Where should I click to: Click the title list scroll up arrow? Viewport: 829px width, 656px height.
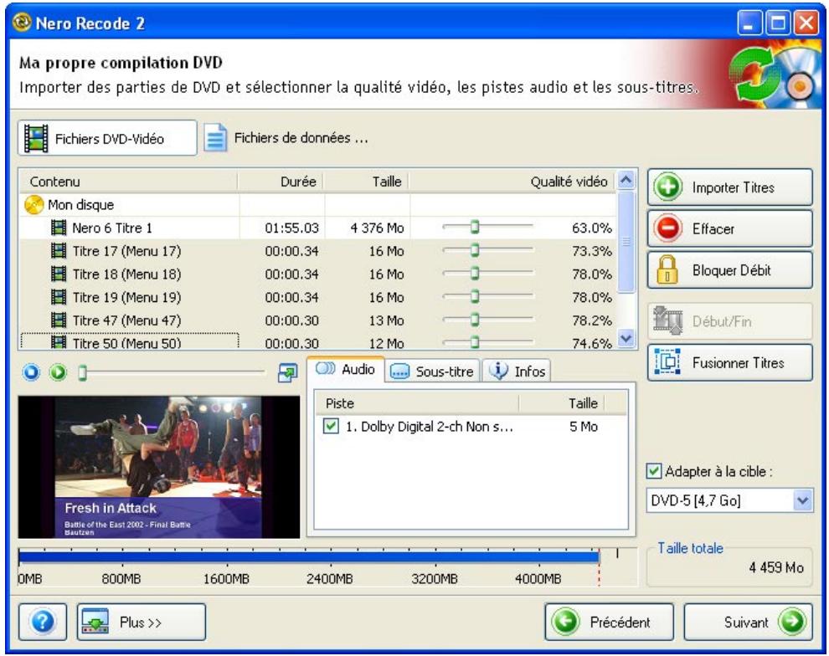click(626, 180)
